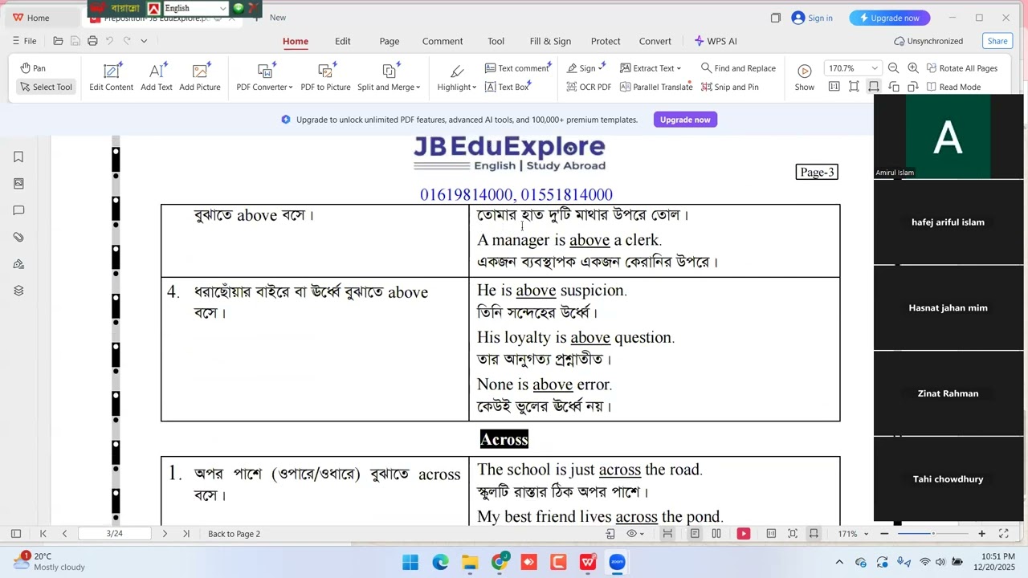Toggle the two-page view in status bar
Viewport: 1028px width, 578px height.
(x=716, y=534)
